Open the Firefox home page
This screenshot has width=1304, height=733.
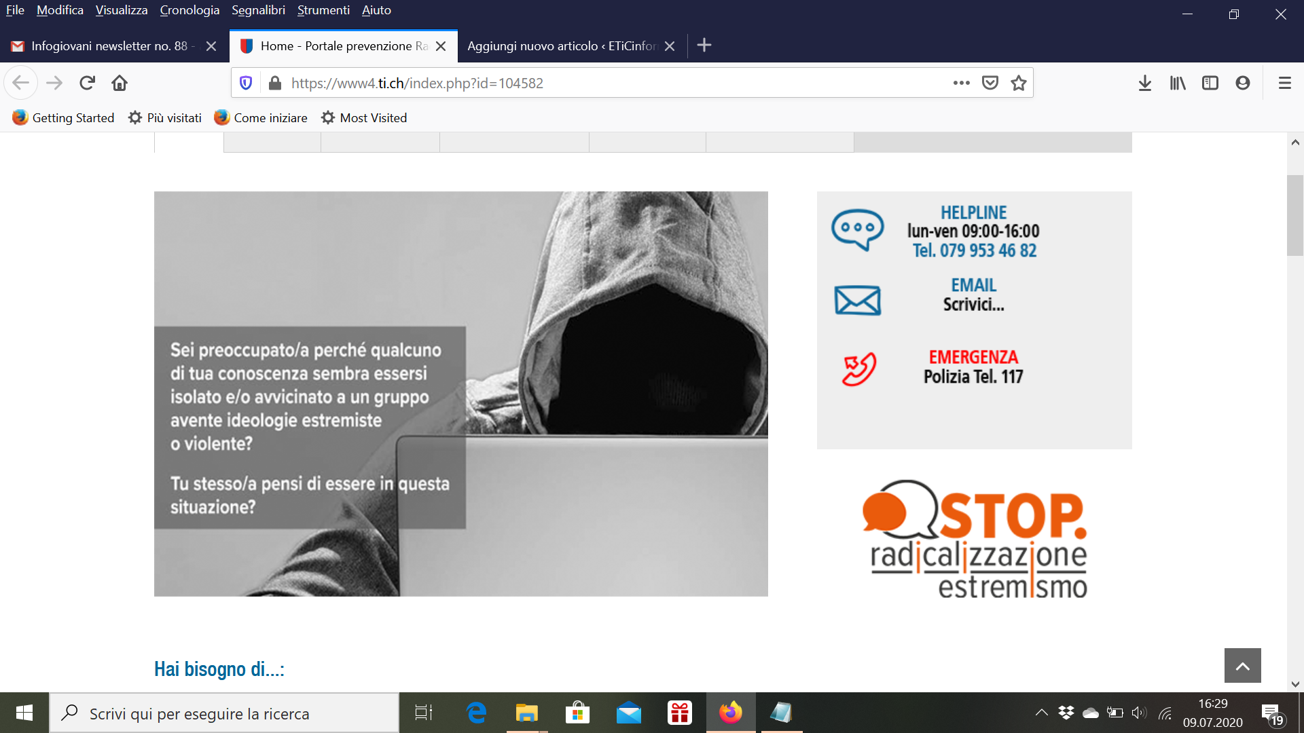(x=120, y=83)
